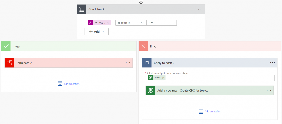Select the Terminate 2 action icon

9,63
